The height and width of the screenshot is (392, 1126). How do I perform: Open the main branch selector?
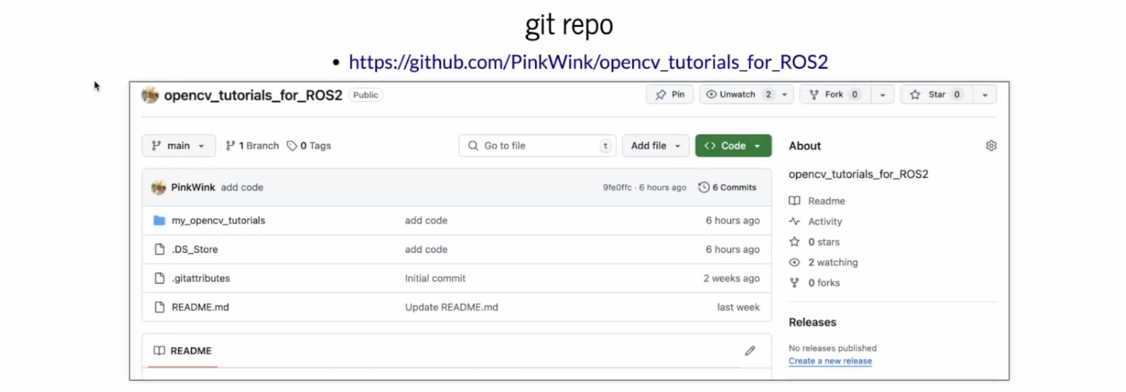pos(178,146)
